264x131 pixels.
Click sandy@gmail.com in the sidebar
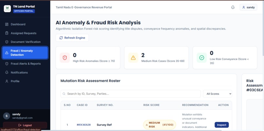[22, 118]
